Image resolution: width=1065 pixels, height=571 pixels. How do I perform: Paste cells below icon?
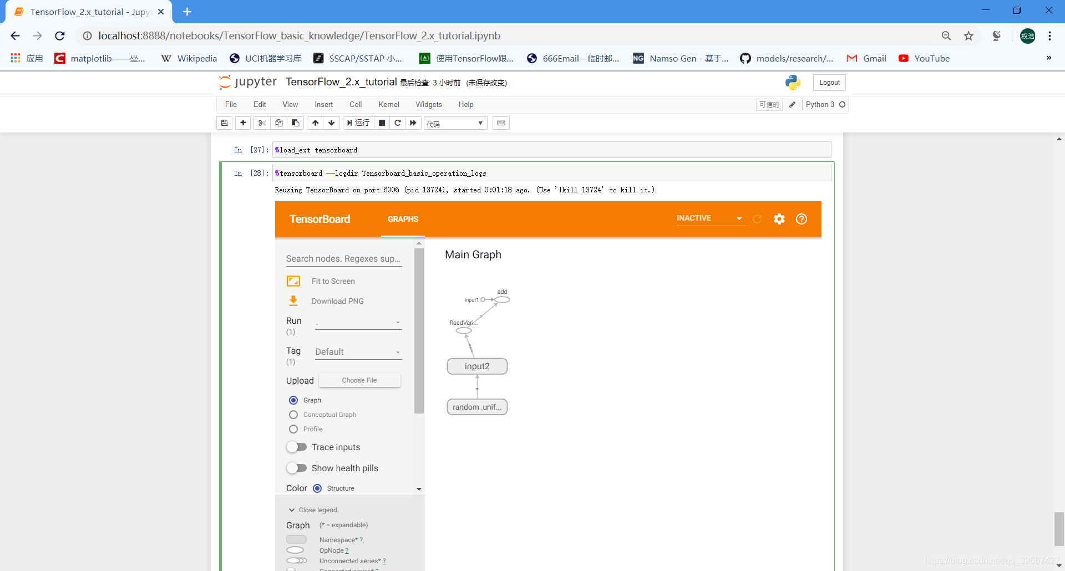tap(295, 123)
